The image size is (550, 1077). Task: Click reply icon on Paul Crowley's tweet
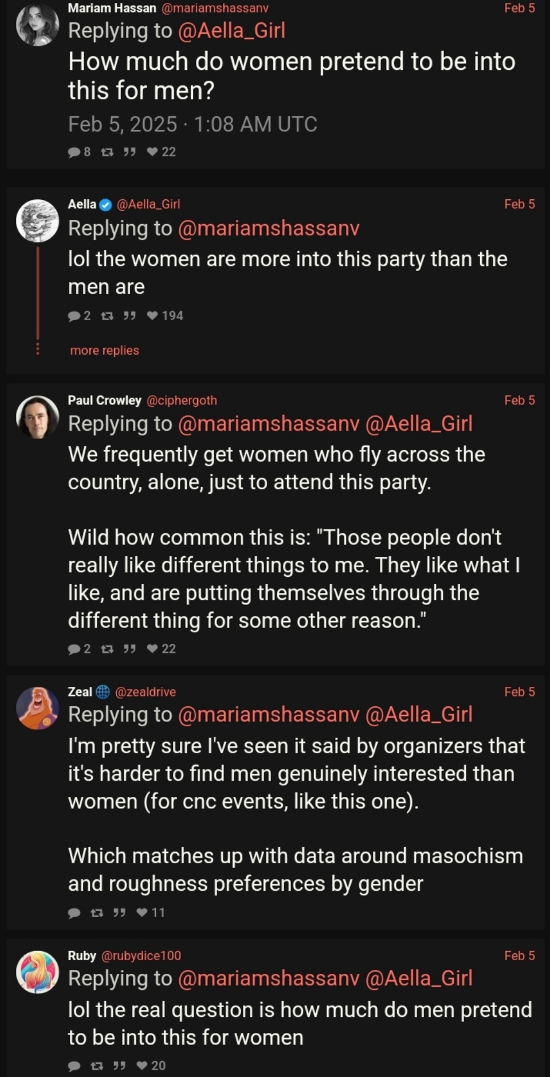click(x=74, y=649)
